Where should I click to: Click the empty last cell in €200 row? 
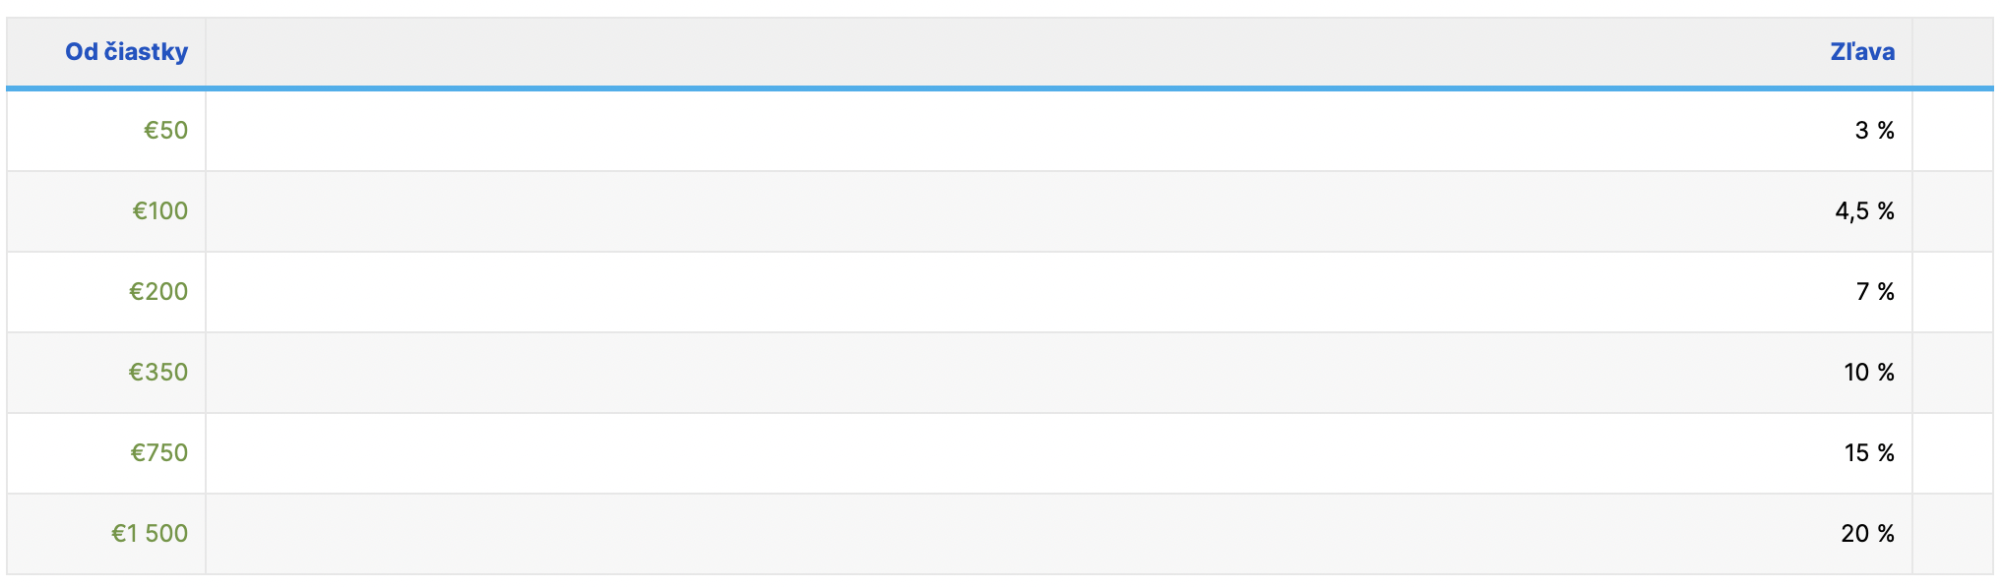point(1953,292)
